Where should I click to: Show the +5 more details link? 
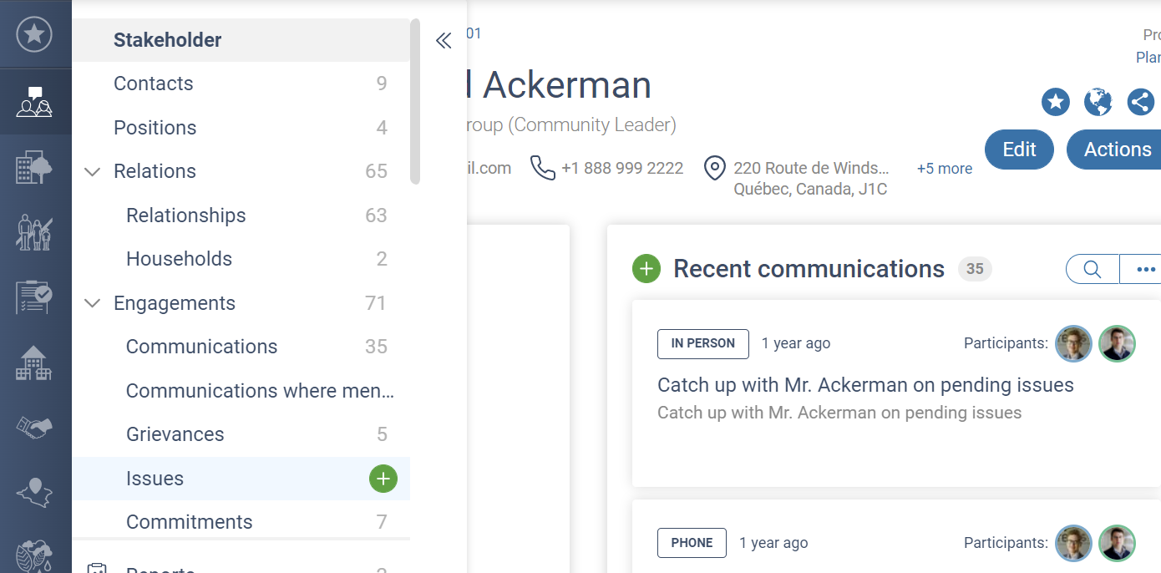944,169
